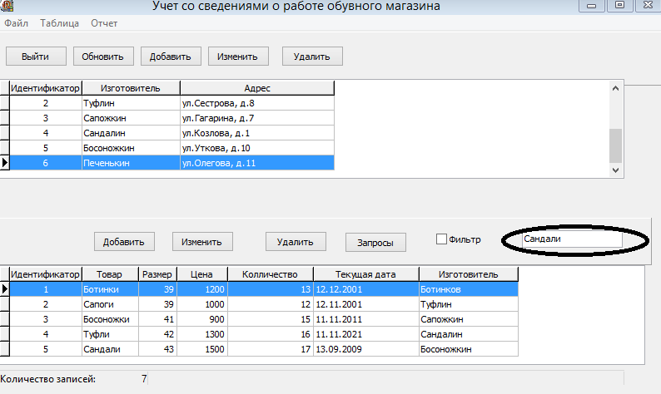Click the lower Добавить button beside Запросы row
661x394 pixels.
[x=124, y=242]
